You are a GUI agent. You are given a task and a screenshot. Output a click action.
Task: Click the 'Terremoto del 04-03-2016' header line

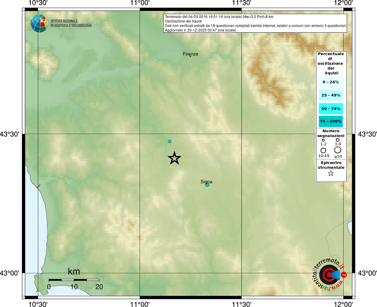pos(219,17)
